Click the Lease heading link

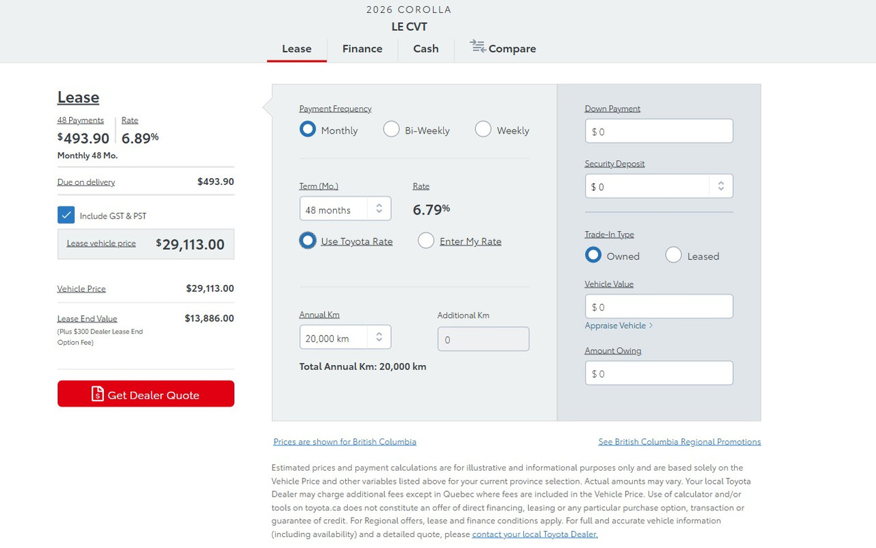tap(78, 97)
